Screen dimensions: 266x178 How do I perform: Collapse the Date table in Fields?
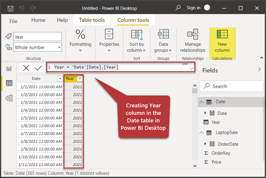(201, 102)
